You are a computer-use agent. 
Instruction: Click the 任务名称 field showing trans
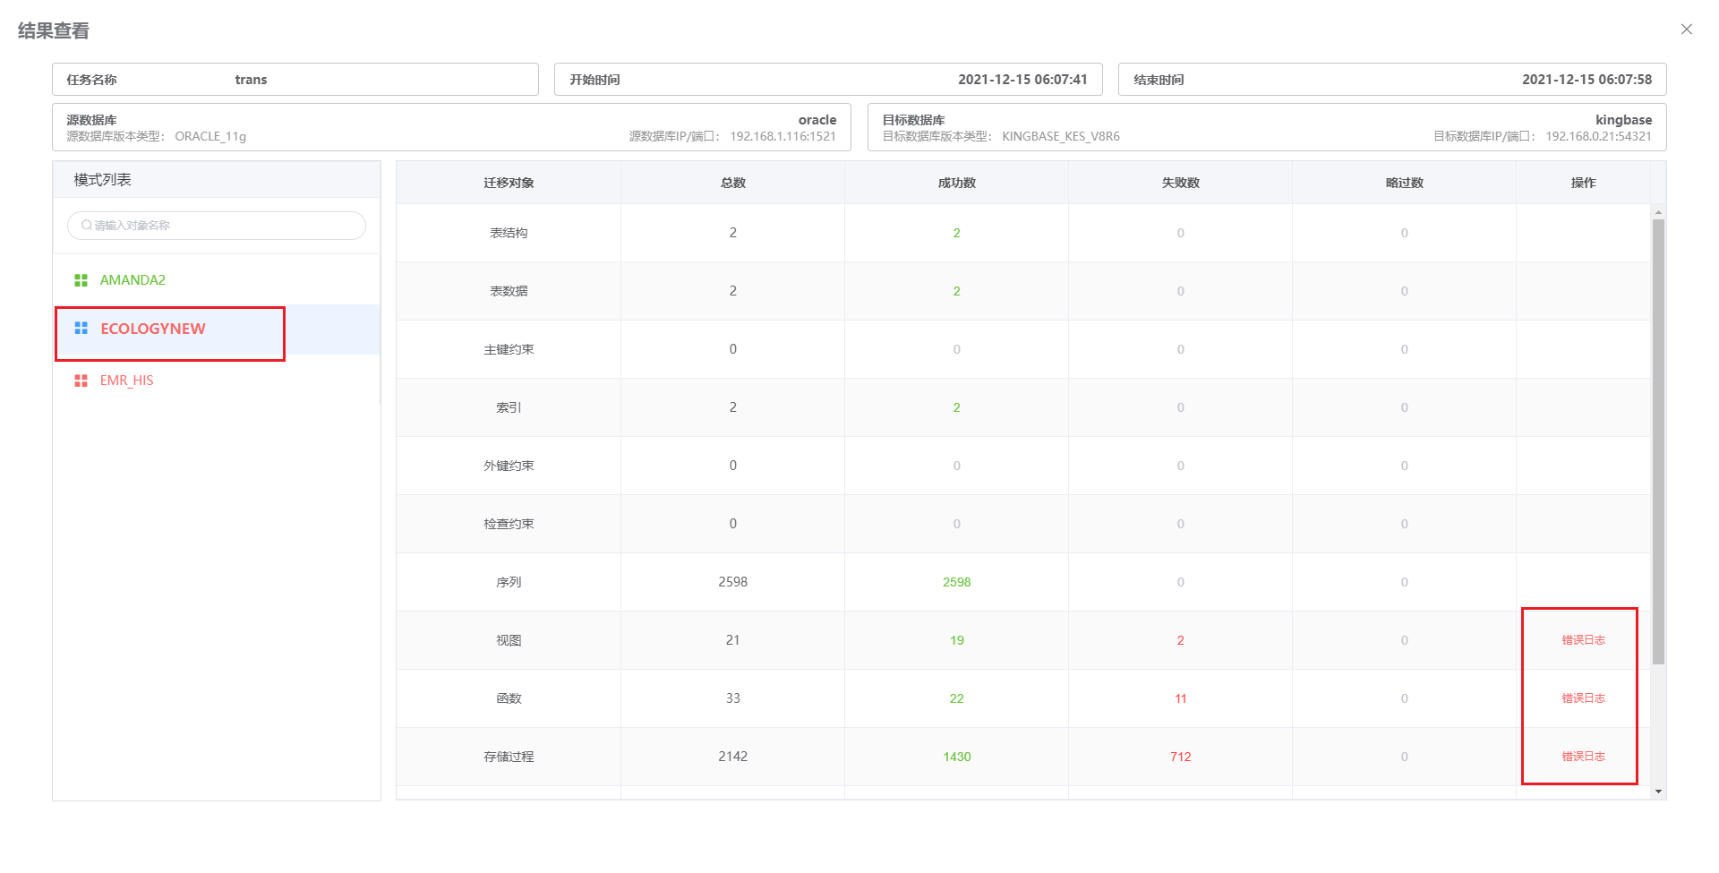click(295, 79)
